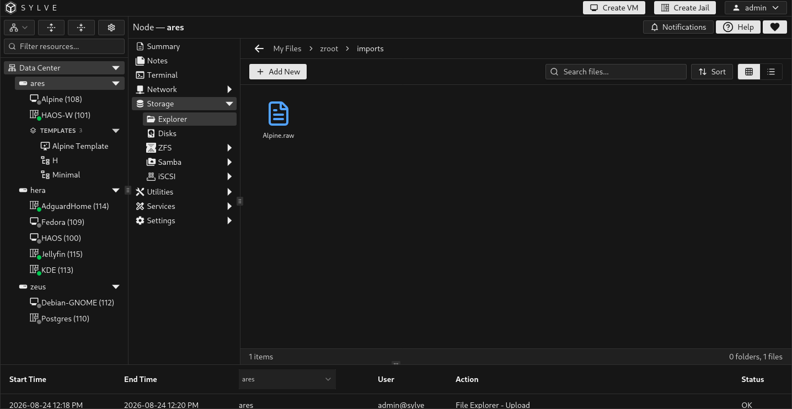Switch to grid view
Viewport: 792px width, 409px height.
(749, 72)
